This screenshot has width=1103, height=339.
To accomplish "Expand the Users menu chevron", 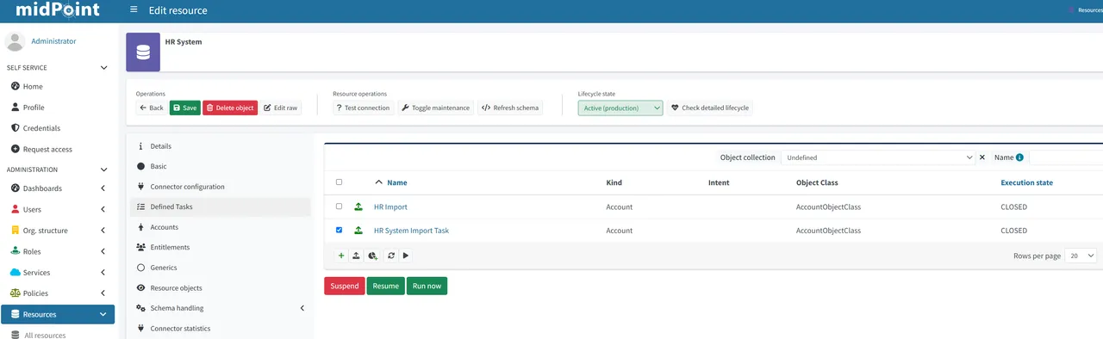I will [x=103, y=209].
